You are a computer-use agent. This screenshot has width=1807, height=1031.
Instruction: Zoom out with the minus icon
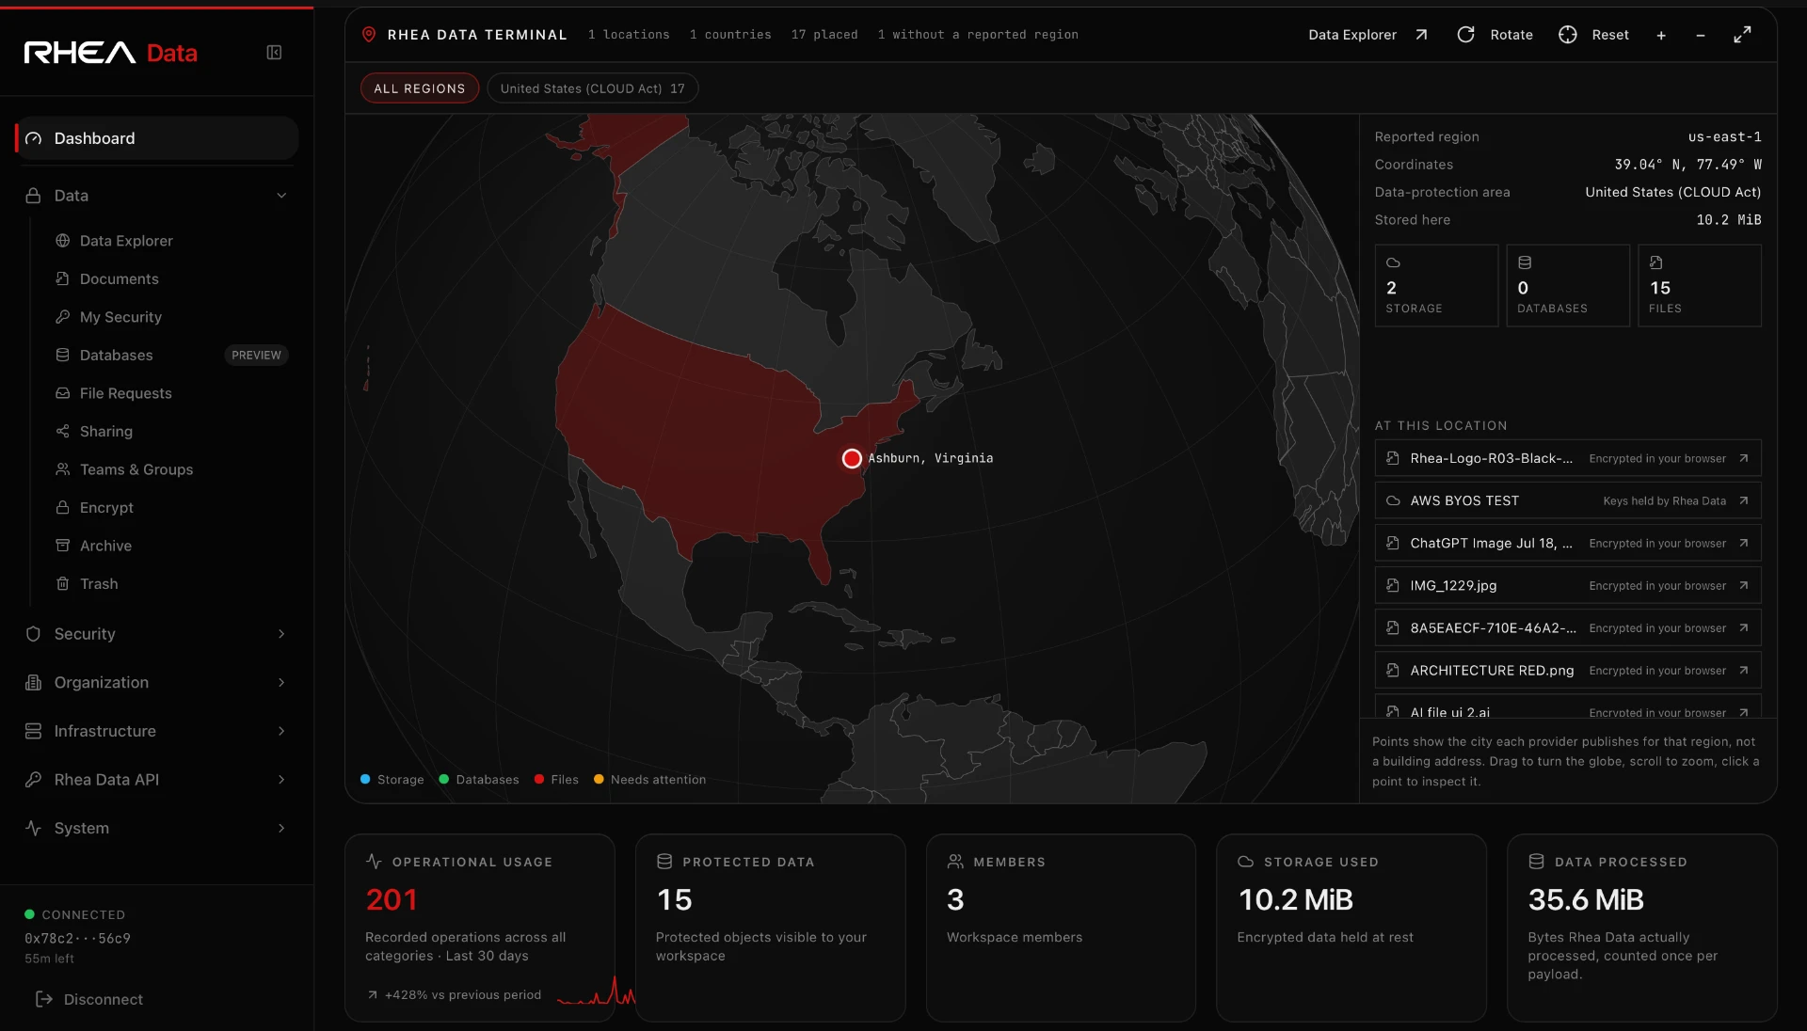pos(1701,35)
